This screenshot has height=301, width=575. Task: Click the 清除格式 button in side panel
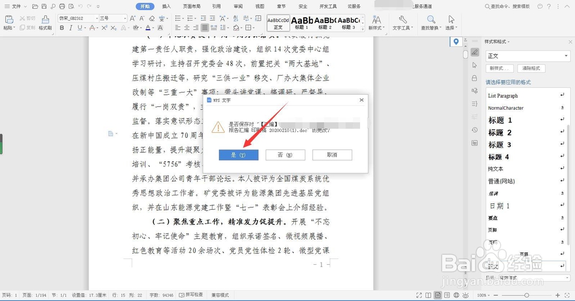point(531,68)
